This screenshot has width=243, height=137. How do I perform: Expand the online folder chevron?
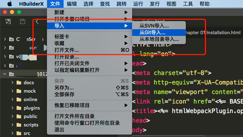click(12, 99)
